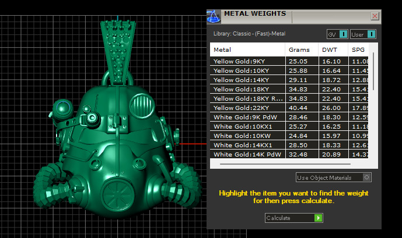Select the White Gold:14KX1 row

[x=289, y=145]
